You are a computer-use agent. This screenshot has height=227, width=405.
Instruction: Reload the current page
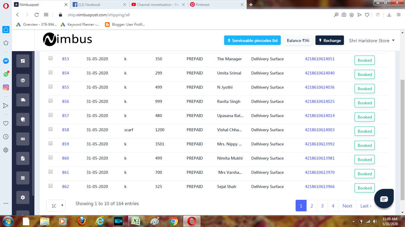click(x=36, y=15)
